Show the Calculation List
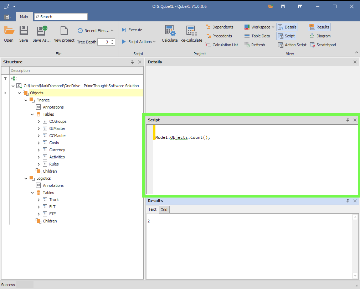360x289 pixels. point(222,45)
